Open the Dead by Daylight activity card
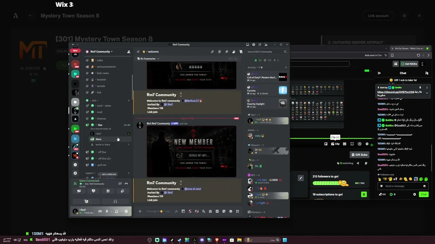Image resolution: width=435 pixels, height=244 pixels. 267,103
